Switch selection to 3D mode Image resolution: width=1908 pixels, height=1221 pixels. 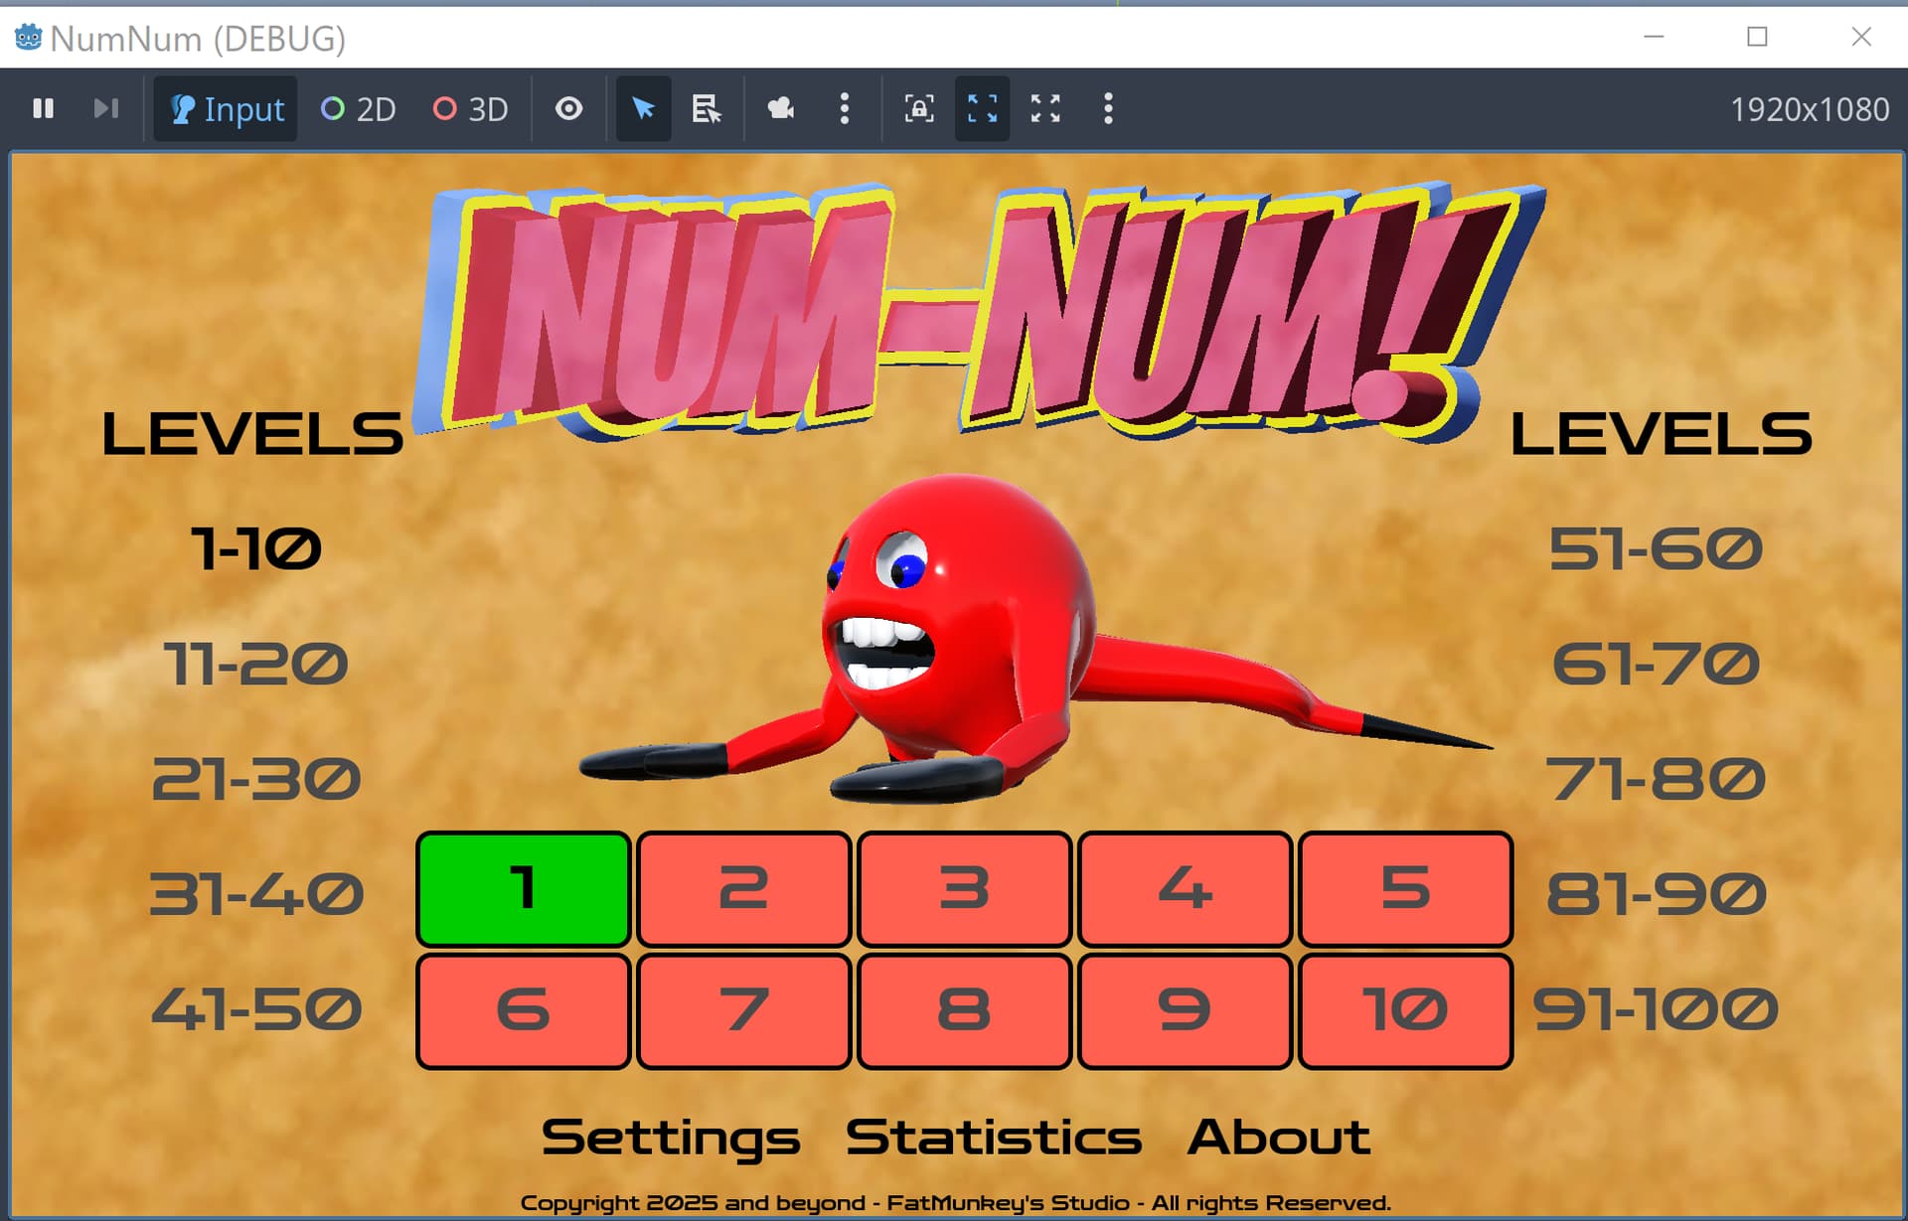point(471,108)
